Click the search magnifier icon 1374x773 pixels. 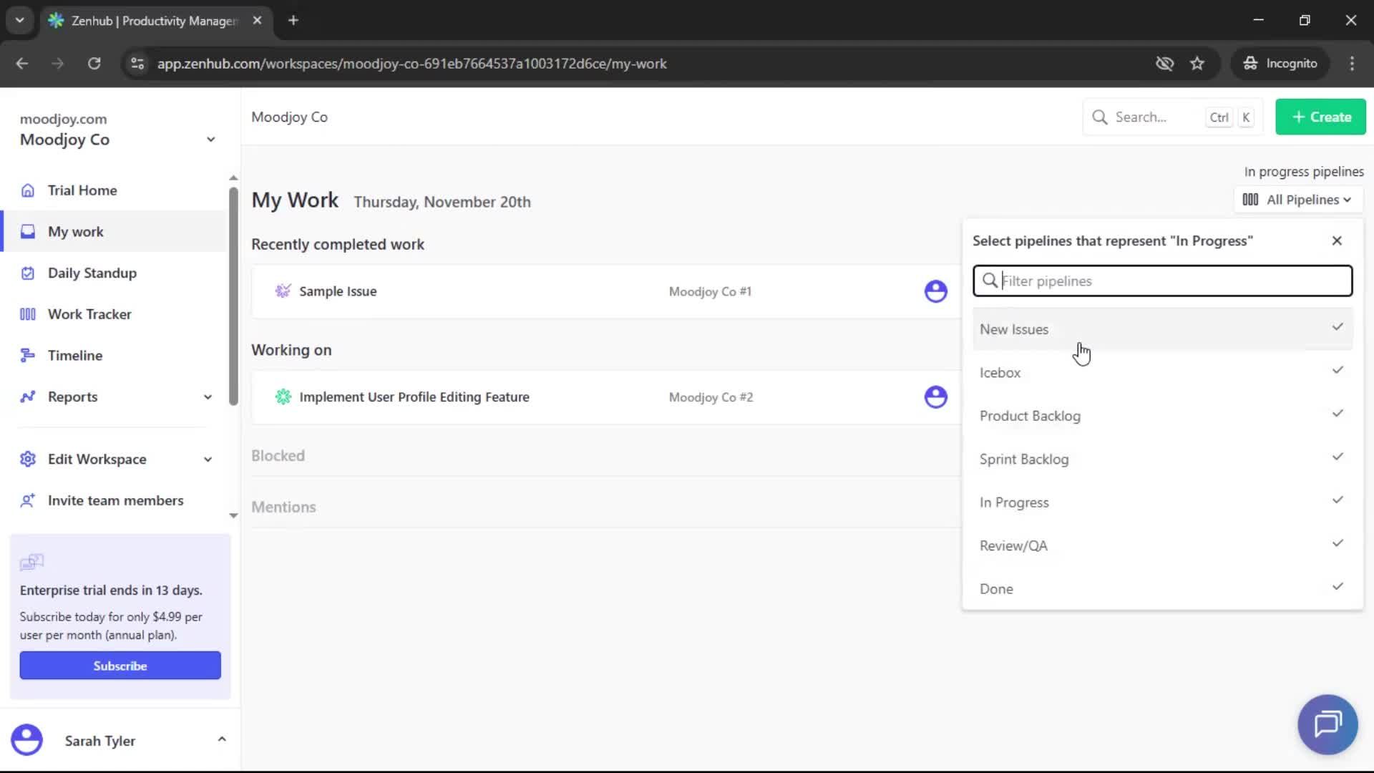[x=1101, y=117]
